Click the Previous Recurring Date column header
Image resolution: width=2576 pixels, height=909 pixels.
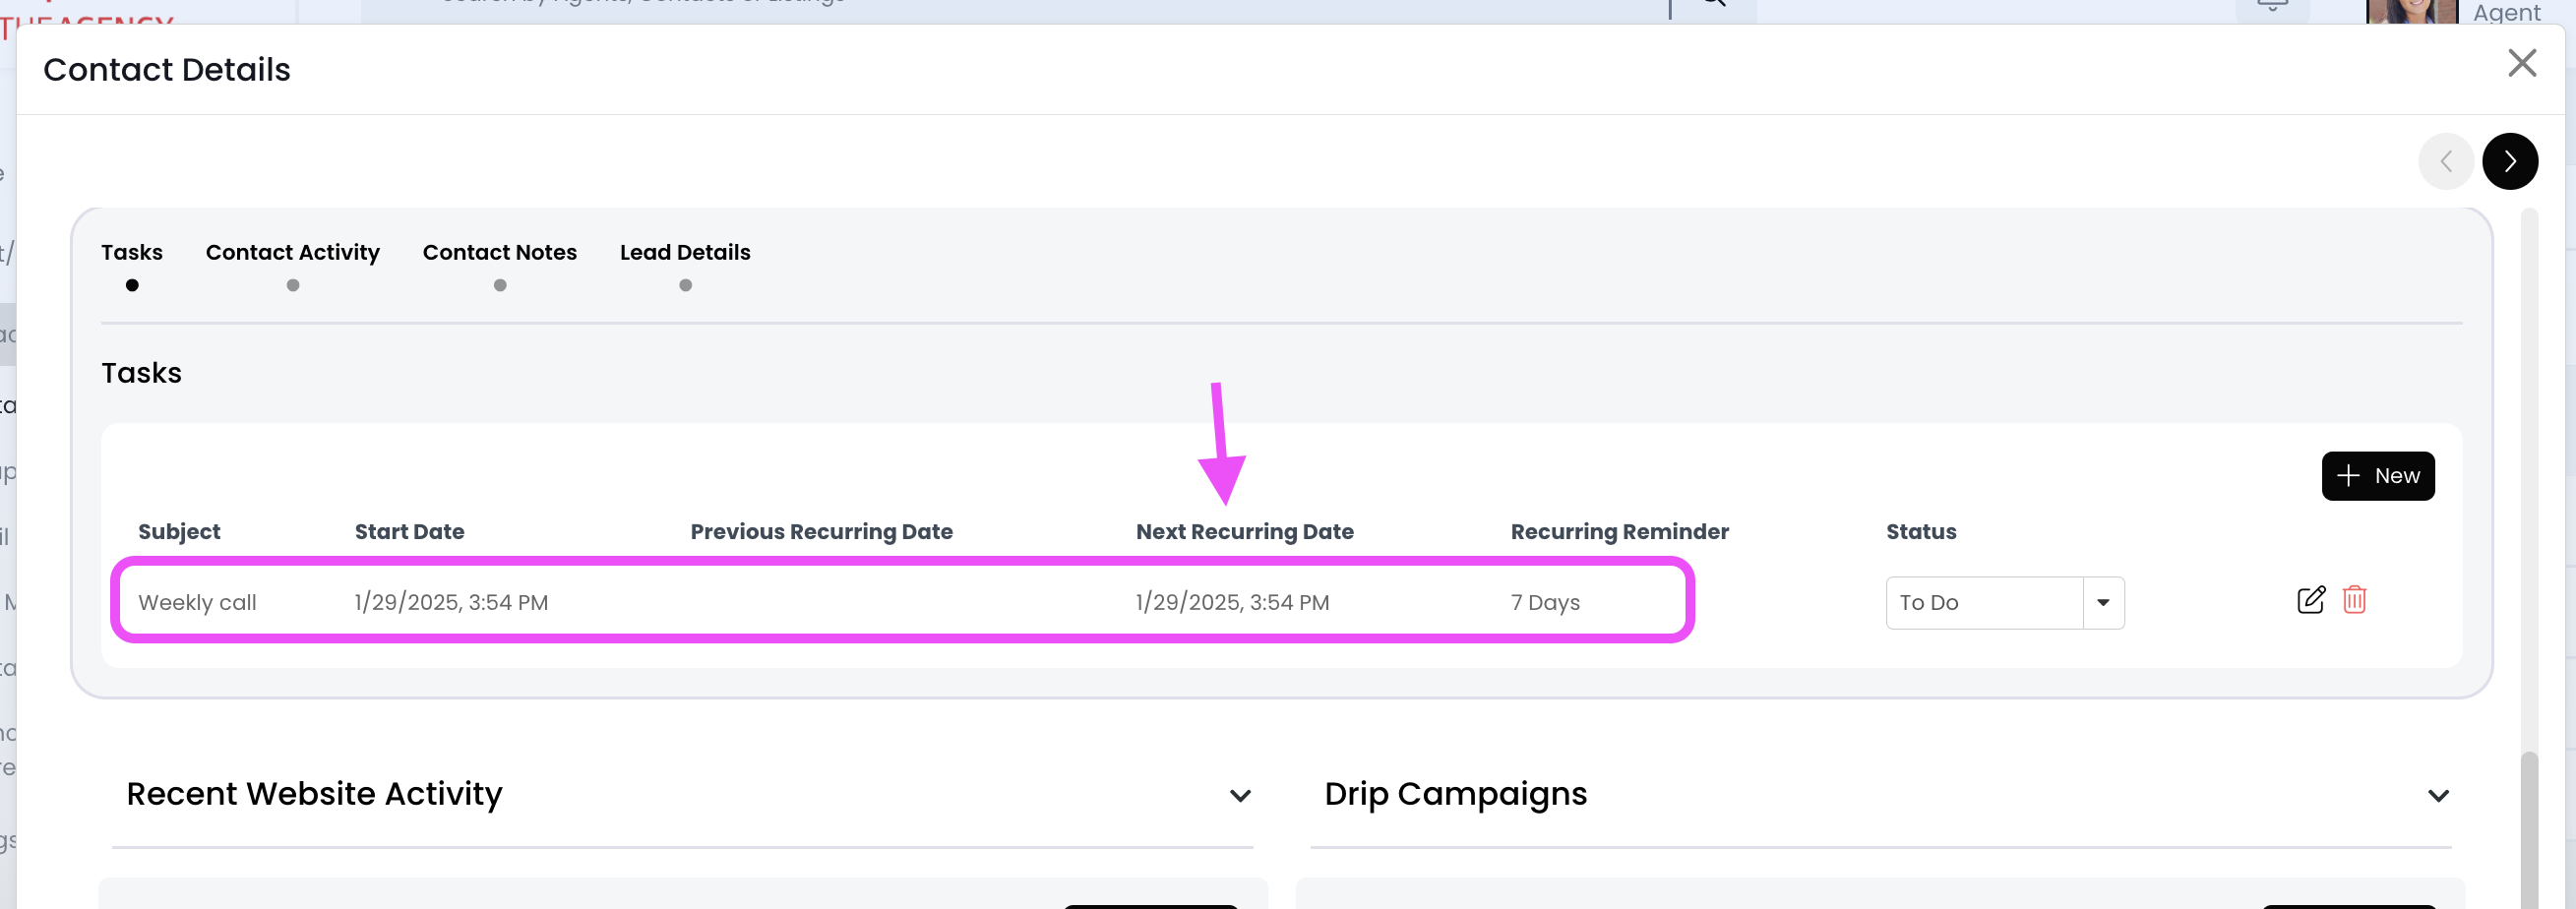click(x=821, y=532)
